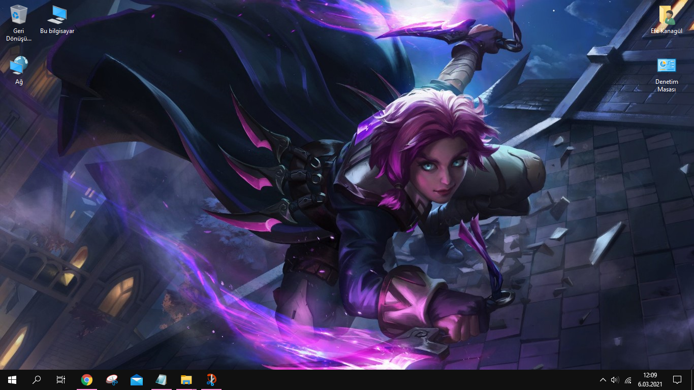The height and width of the screenshot is (390, 694).
Task: Launch Google Chrome from the taskbar
Action: 87,379
